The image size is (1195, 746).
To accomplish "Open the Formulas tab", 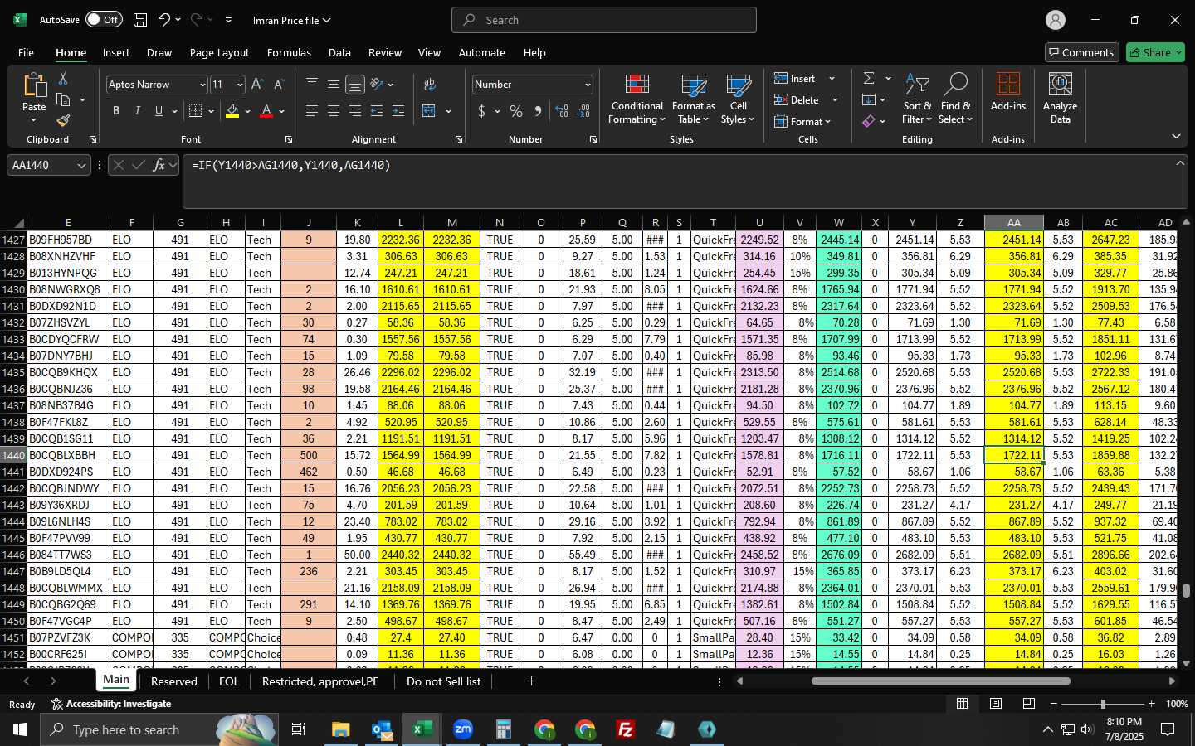I will pos(289,52).
